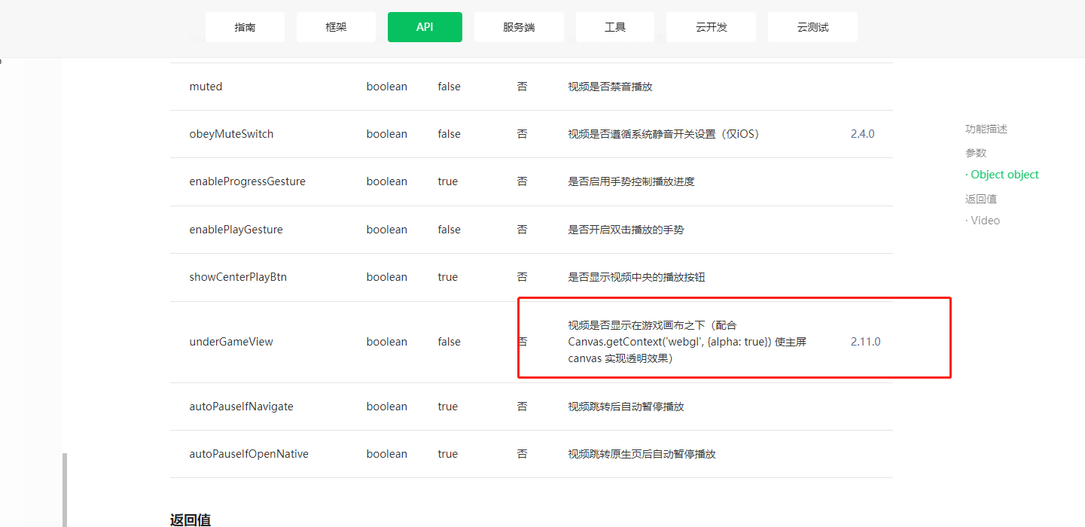Click the underGameView property name
The height and width of the screenshot is (527, 1085).
pyautogui.click(x=231, y=342)
